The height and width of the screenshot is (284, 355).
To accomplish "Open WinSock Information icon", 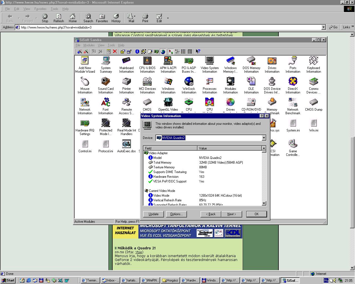I will [189, 85].
